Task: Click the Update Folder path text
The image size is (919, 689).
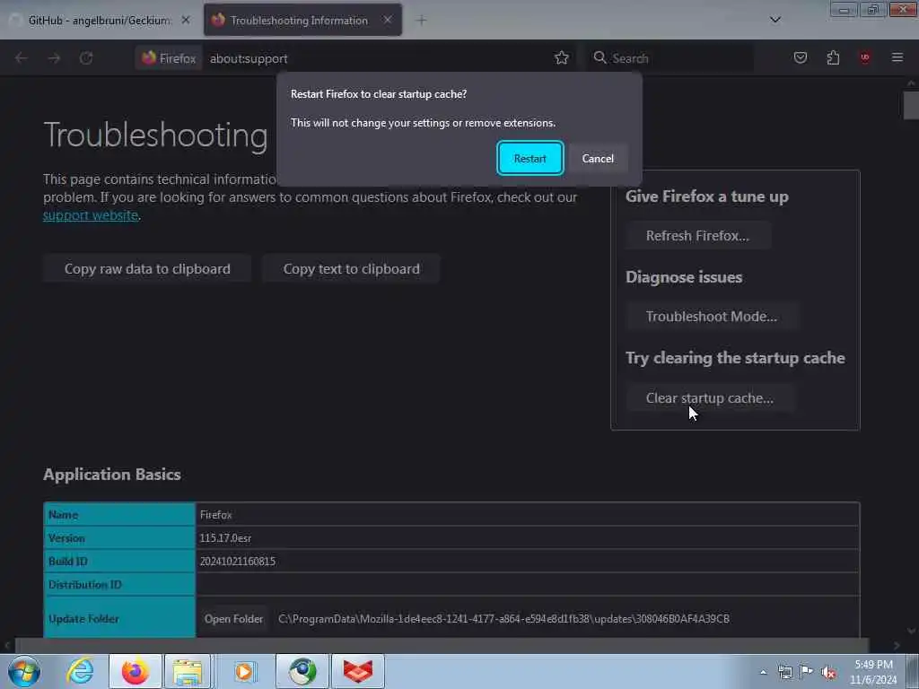Action: 503,619
